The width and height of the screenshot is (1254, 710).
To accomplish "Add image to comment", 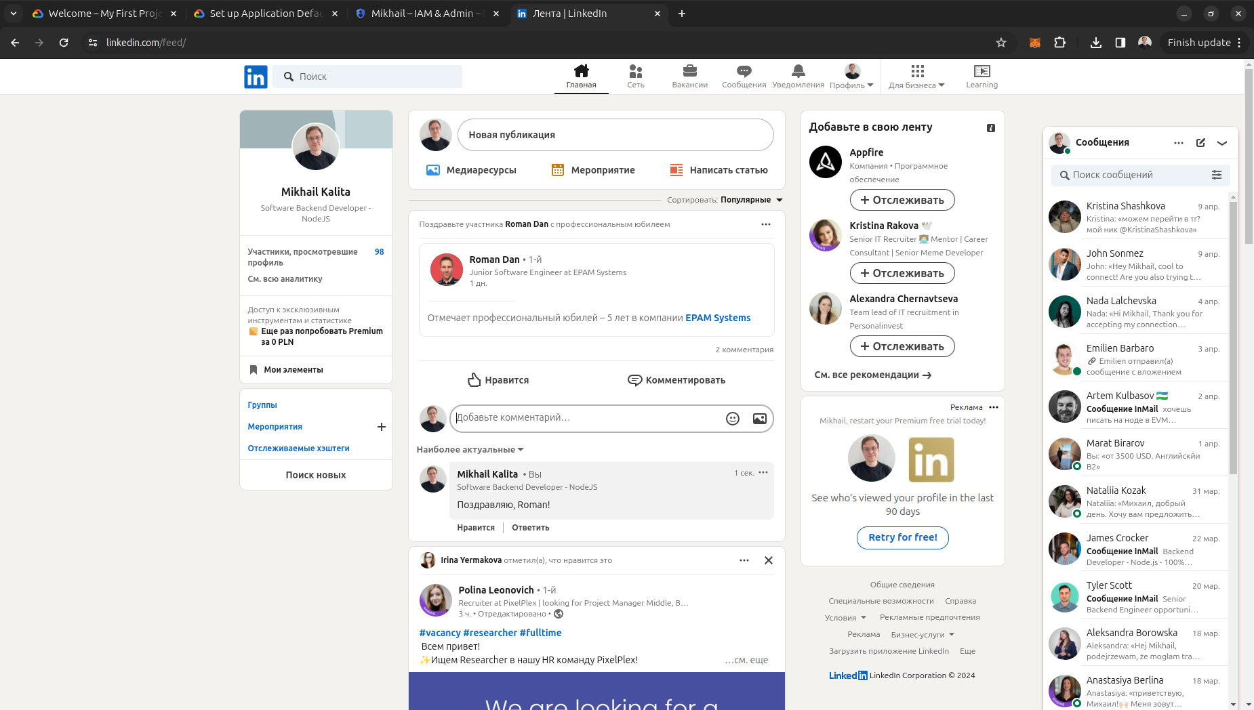I will pyautogui.click(x=760, y=419).
